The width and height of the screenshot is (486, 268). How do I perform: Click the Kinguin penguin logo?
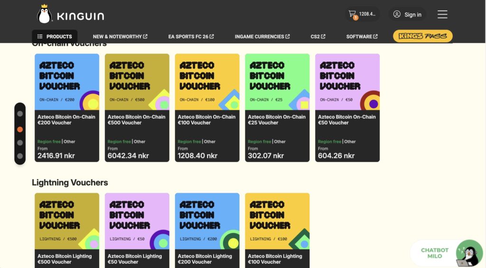pyautogui.click(x=44, y=14)
